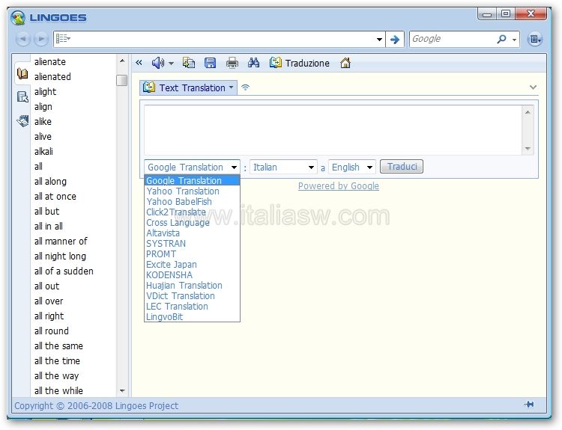
Task: Select Google Translation from list
Action: [192, 180]
